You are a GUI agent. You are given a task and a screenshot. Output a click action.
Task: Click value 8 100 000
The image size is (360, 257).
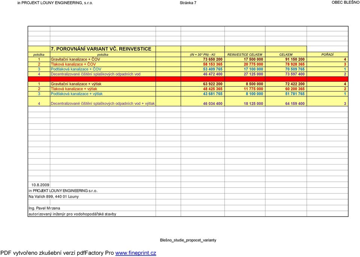[x=254, y=94]
